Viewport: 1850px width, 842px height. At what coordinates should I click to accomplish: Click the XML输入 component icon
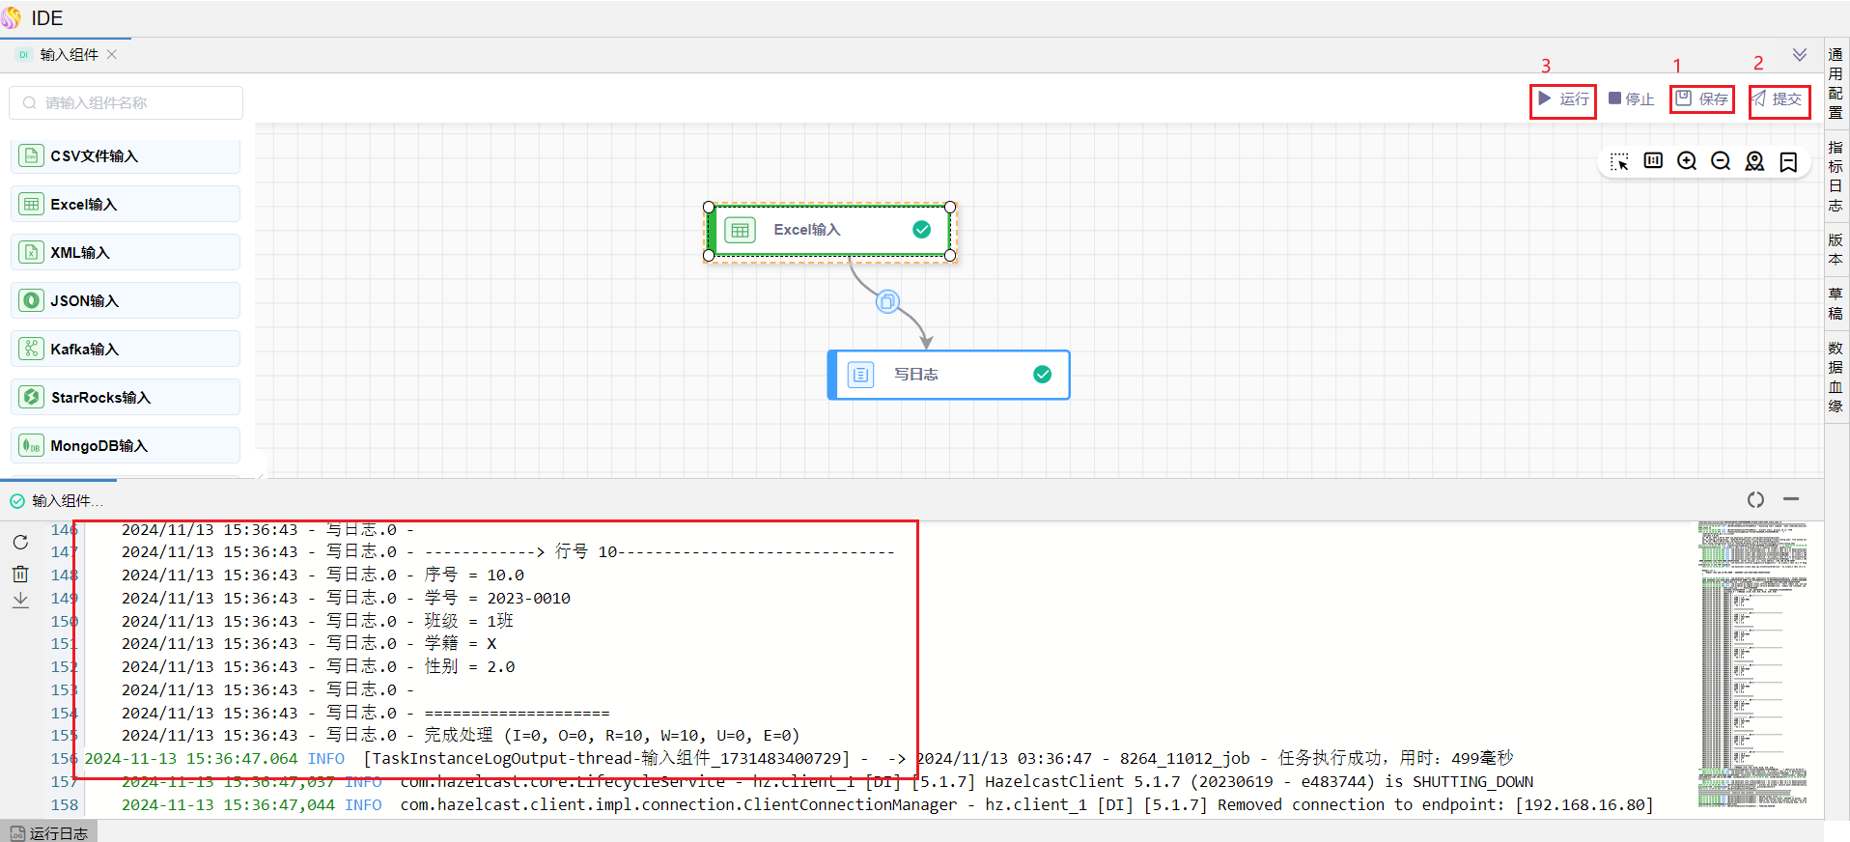point(32,252)
